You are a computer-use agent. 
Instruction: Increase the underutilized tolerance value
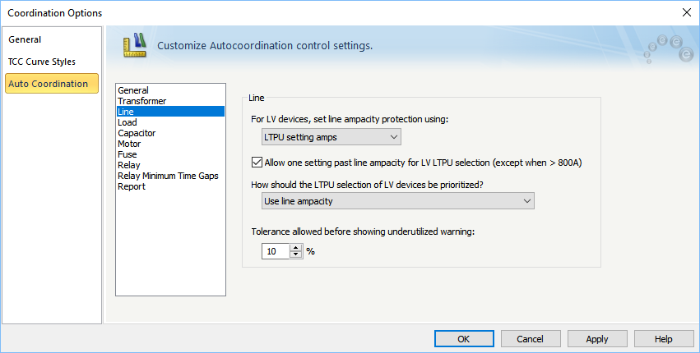(296, 248)
